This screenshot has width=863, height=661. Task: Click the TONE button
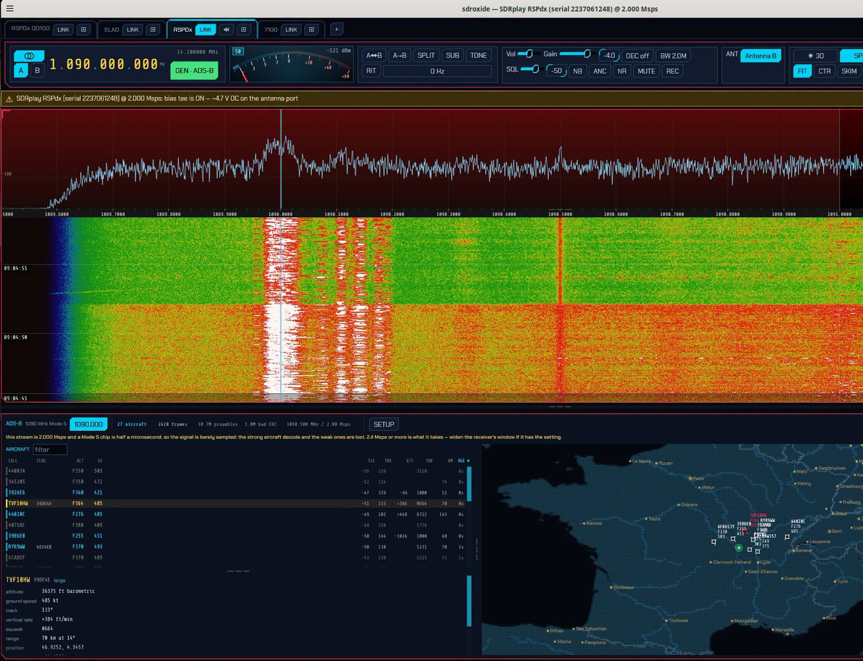[x=478, y=55]
